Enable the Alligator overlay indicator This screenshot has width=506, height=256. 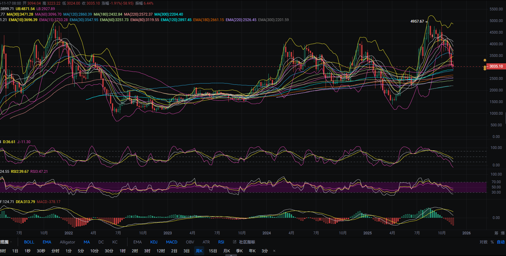click(x=67, y=242)
